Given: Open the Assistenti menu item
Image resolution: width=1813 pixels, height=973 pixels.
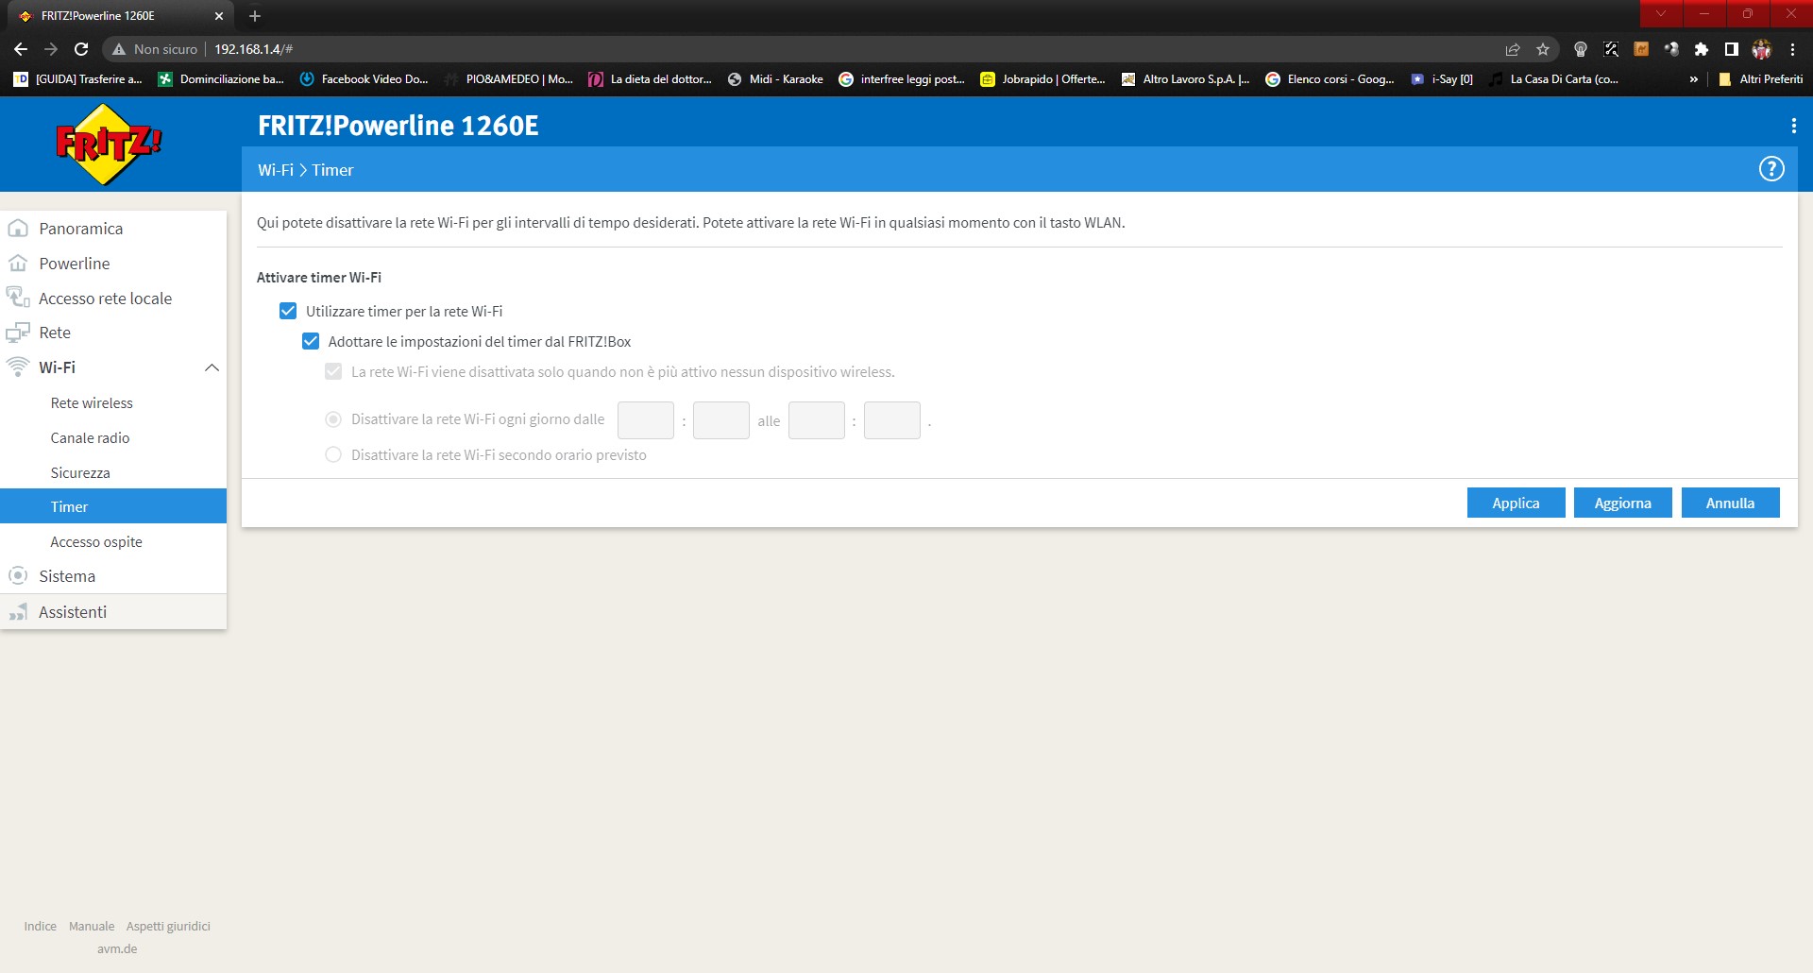Looking at the screenshot, I should coord(113,612).
